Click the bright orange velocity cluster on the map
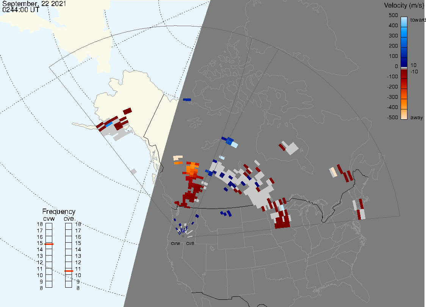 point(192,169)
